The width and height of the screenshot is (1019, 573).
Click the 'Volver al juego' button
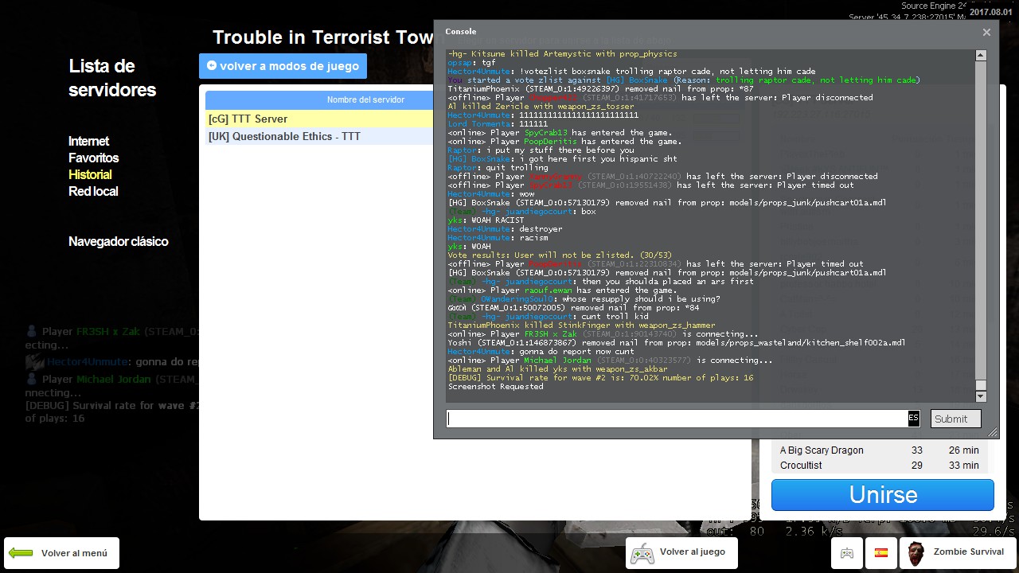(x=681, y=553)
